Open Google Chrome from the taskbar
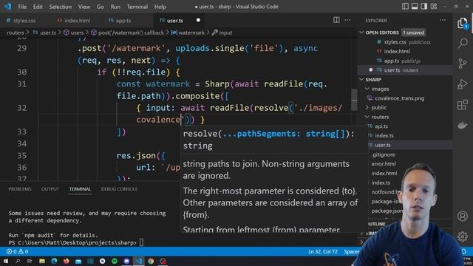 point(151,261)
